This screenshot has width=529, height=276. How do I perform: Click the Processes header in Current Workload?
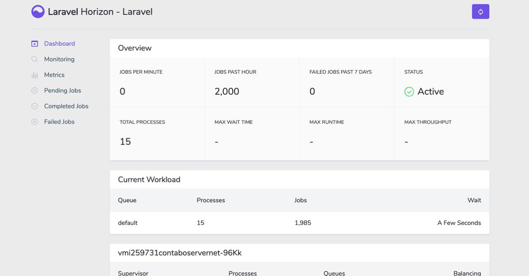pos(211,200)
